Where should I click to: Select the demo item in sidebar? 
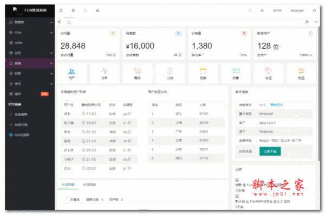pos(30,43)
